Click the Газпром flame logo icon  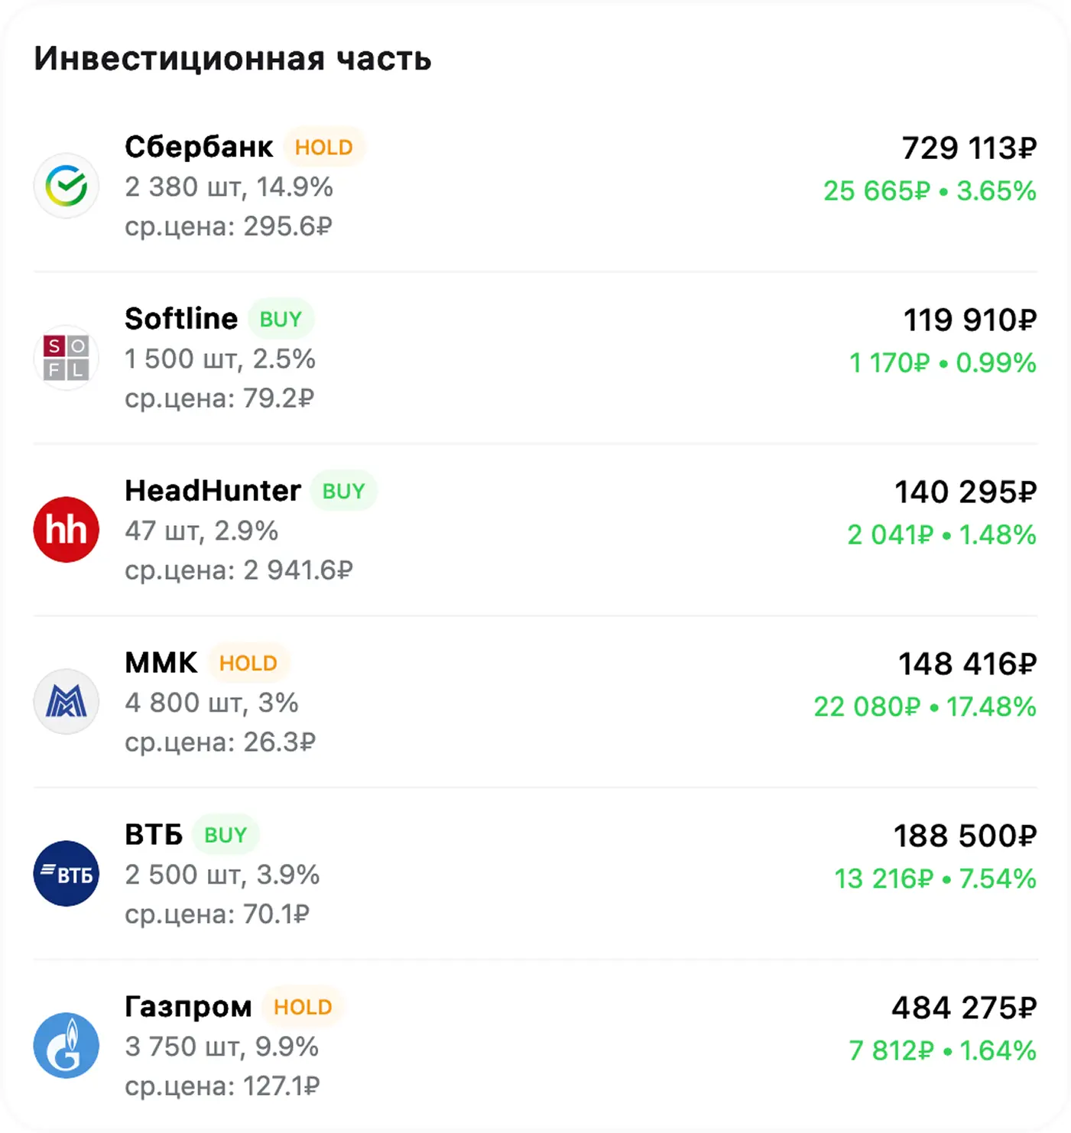[x=67, y=1046]
